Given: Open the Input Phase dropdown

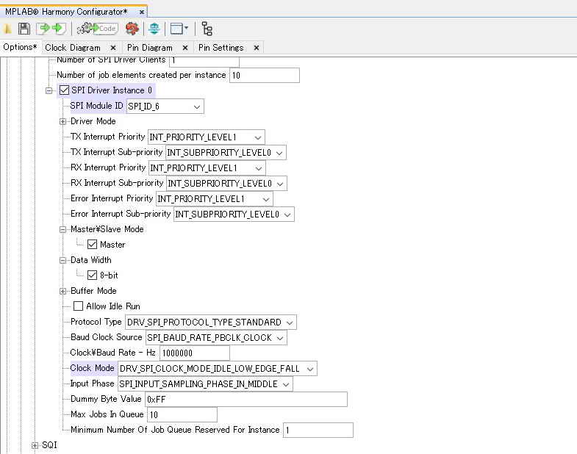Looking at the screenshot, I should (x=205, y=384).
